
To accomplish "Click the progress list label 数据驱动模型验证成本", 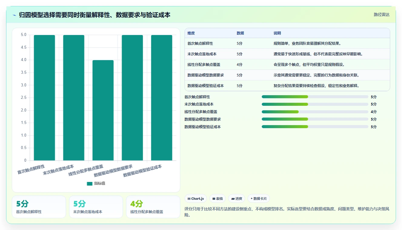I will 203,127.
